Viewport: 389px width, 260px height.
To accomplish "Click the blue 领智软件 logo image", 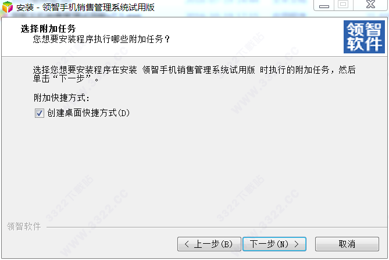I will coord(364,37).
